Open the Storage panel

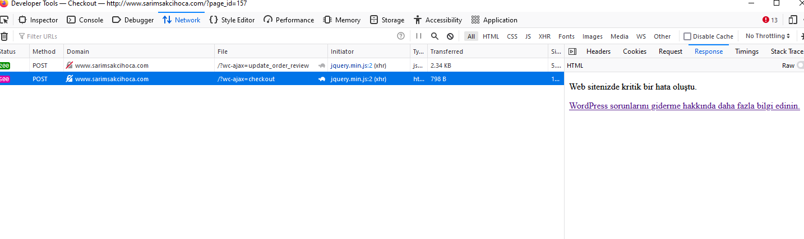(x=387, y=20)
